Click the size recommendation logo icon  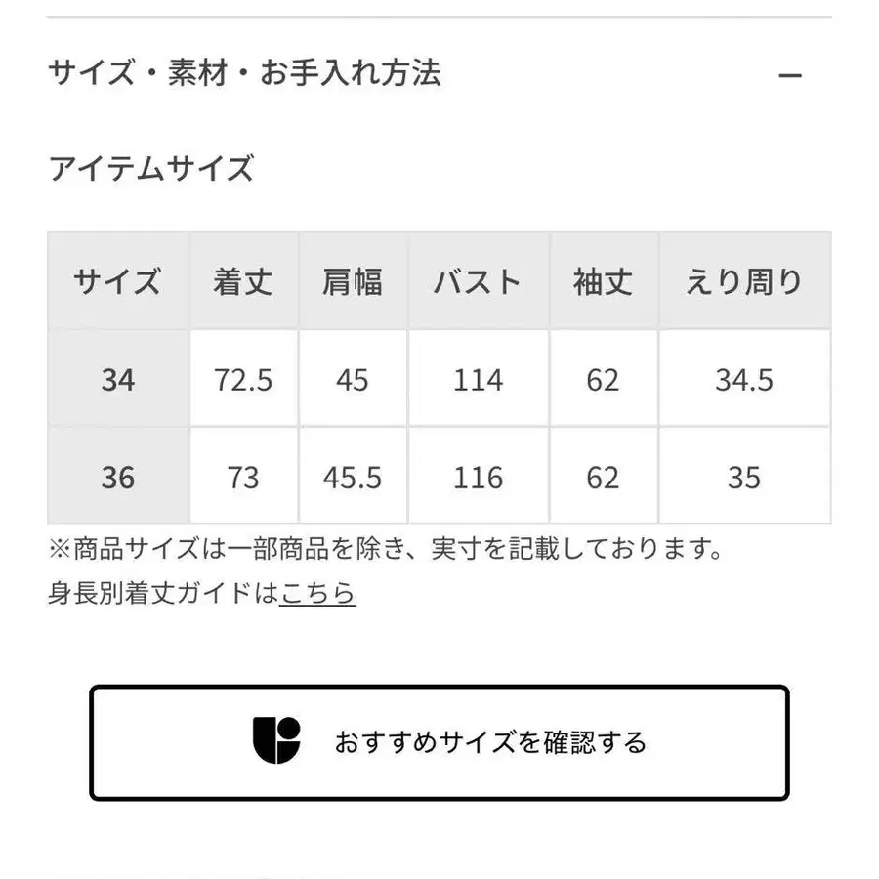pyautogui.click(x=276, y=741)
